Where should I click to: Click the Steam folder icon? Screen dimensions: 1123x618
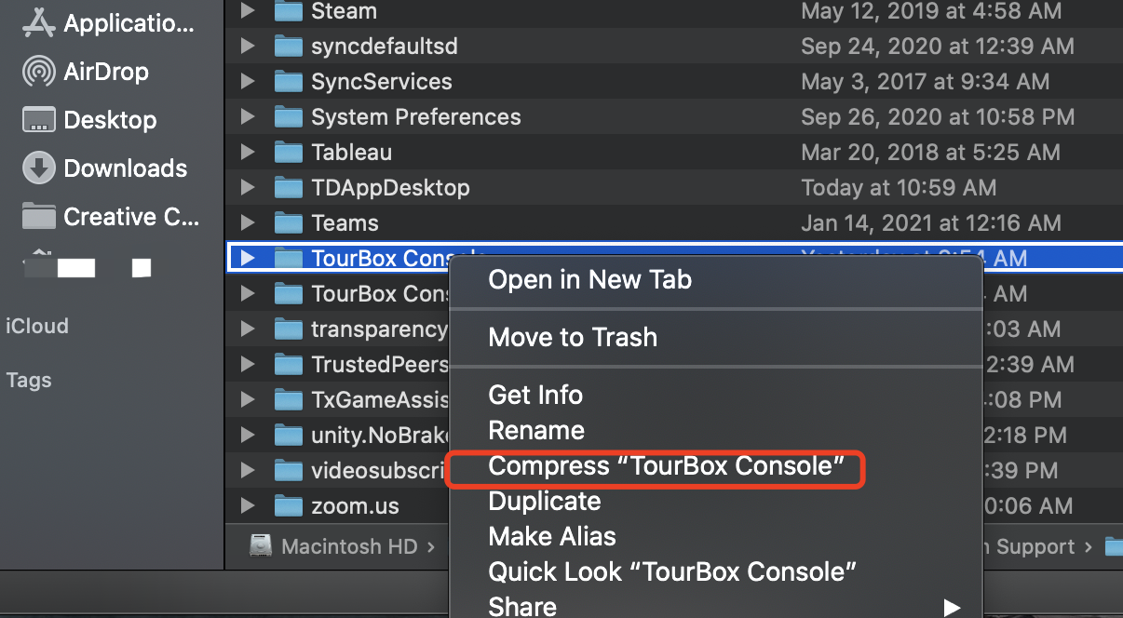tap(289, 11)
